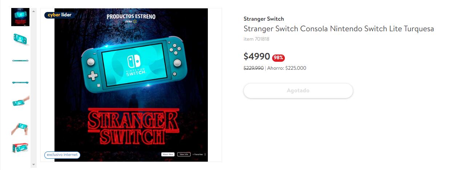Viewport: 460px width, 170px height.
Task: Click the Lider logo under Productos Estreno
Action: click(131, 21)
